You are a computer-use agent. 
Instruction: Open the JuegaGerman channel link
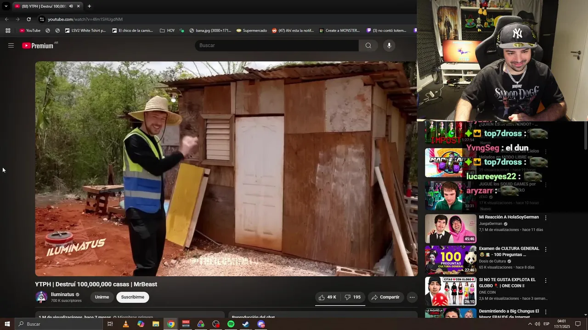click(491, 224)
